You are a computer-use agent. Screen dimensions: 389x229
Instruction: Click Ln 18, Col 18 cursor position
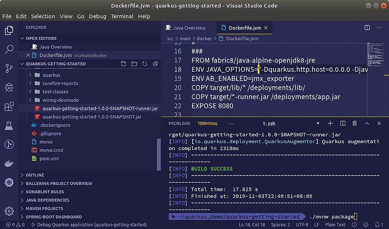(252, 225)
